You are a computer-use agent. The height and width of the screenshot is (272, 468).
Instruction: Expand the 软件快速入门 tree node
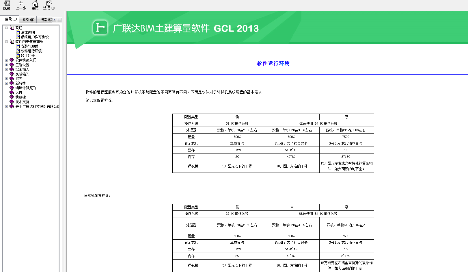tap(6, 60)
